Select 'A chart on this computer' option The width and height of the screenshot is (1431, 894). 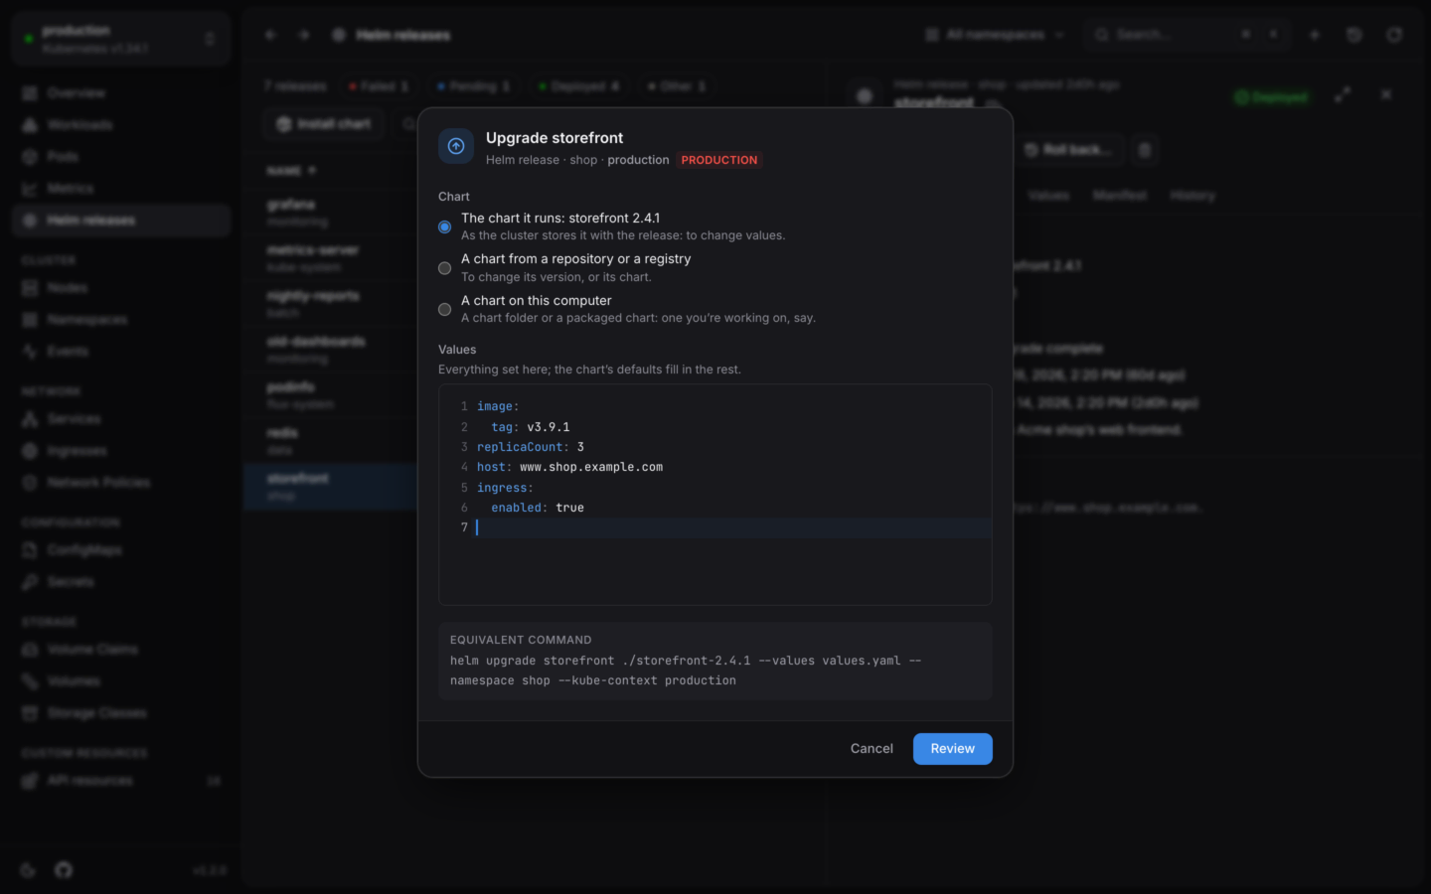444,309
